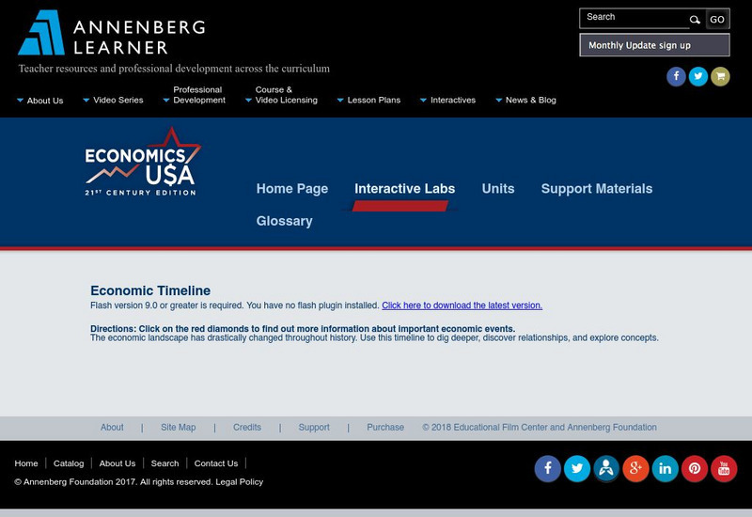Click the Flash download latest version link

[x=462, y=305]
